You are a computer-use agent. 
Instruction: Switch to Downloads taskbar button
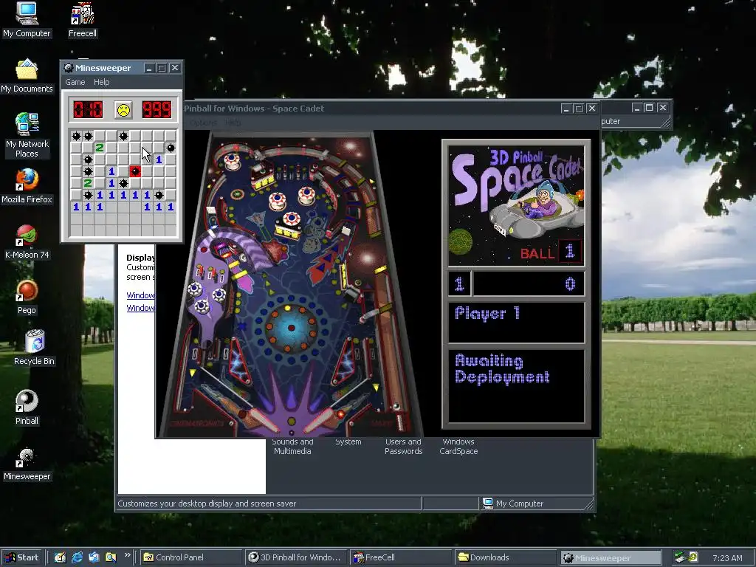[x=505, y=557]
